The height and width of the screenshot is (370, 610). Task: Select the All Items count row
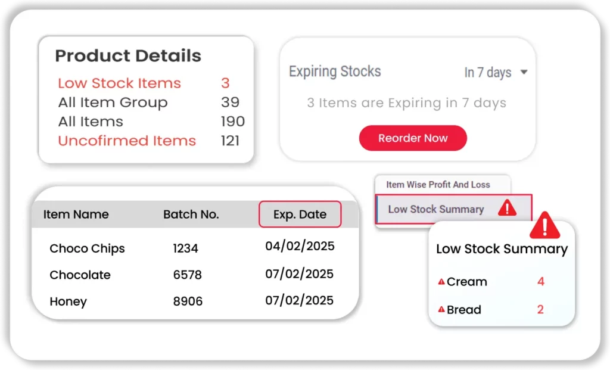click(91, 122)
